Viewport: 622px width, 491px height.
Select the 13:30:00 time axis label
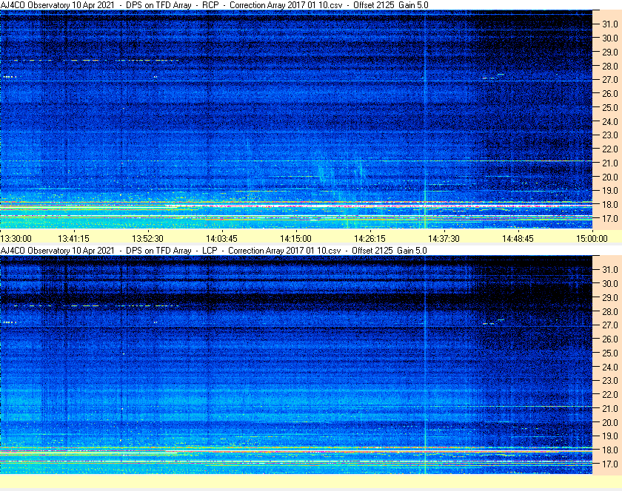[16, 239]
